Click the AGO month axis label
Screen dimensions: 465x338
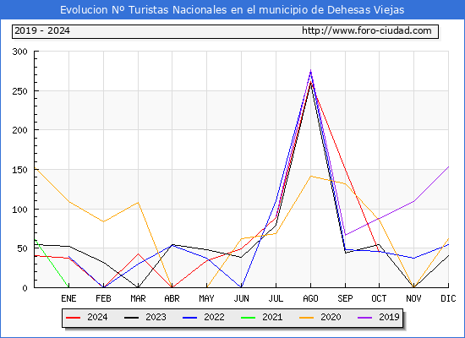tap(310, 298)
